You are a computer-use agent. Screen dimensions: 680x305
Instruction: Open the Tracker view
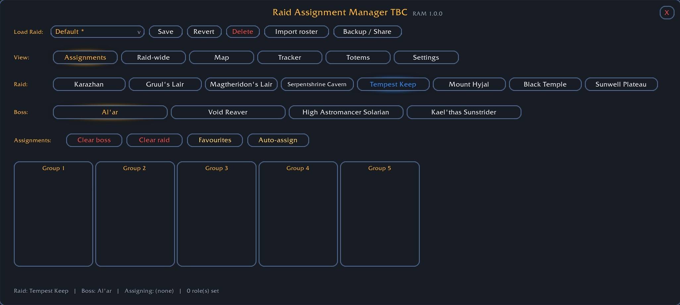coord(289,57)
